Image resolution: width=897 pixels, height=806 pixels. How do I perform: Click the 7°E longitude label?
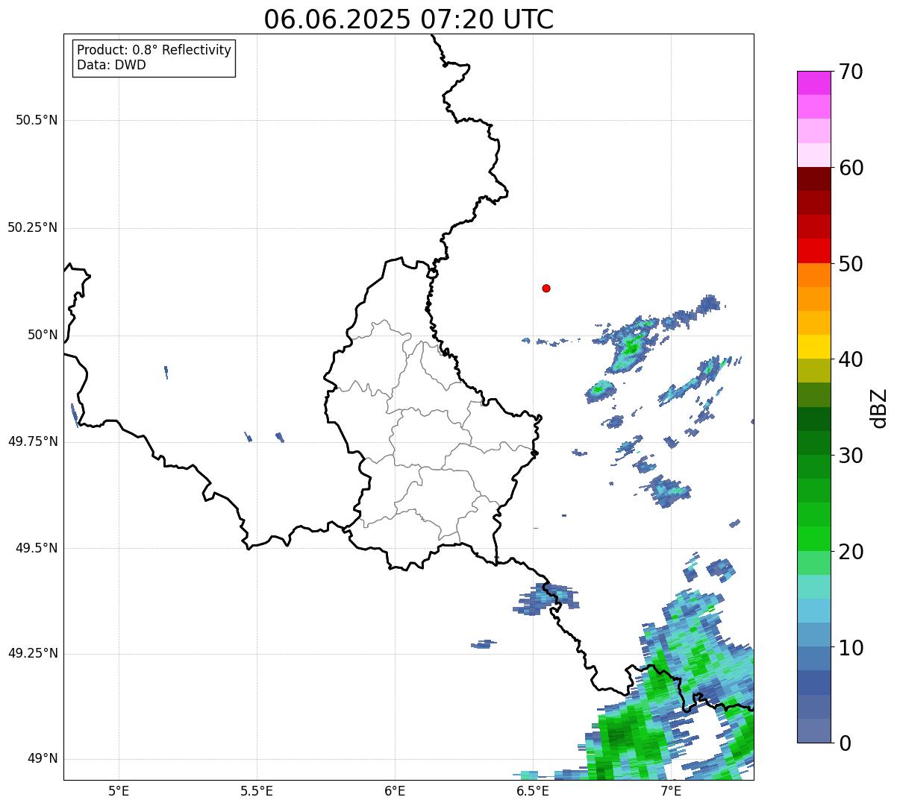tap(671, 790)
